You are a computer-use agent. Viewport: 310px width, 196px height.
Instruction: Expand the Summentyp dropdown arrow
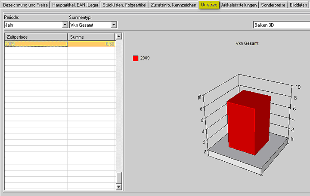pyautogui.click(x=114, y=25)
